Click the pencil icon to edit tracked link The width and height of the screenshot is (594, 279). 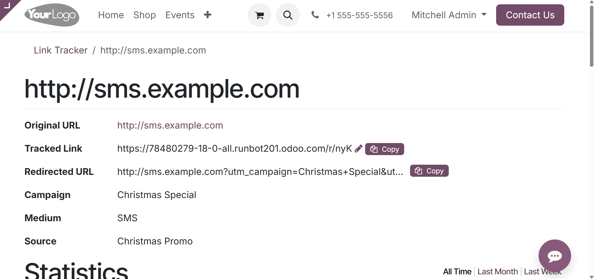(358, 149)
